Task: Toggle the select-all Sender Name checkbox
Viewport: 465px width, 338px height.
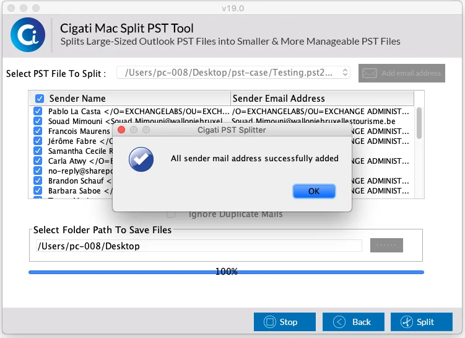Action: 40,99
